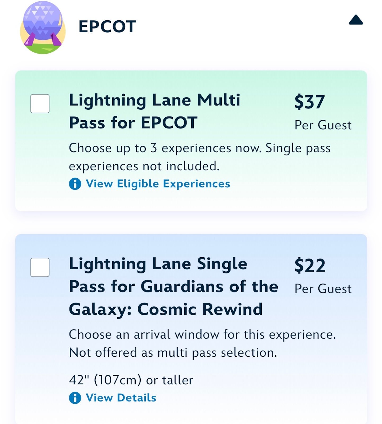Viewport: 382px width, 424px height.
Task: Tap the 42" (107cm) or taller height requirement
Action: point(131,380)
